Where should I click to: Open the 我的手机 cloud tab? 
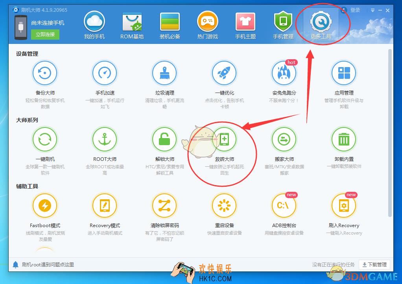pos(94,25)
